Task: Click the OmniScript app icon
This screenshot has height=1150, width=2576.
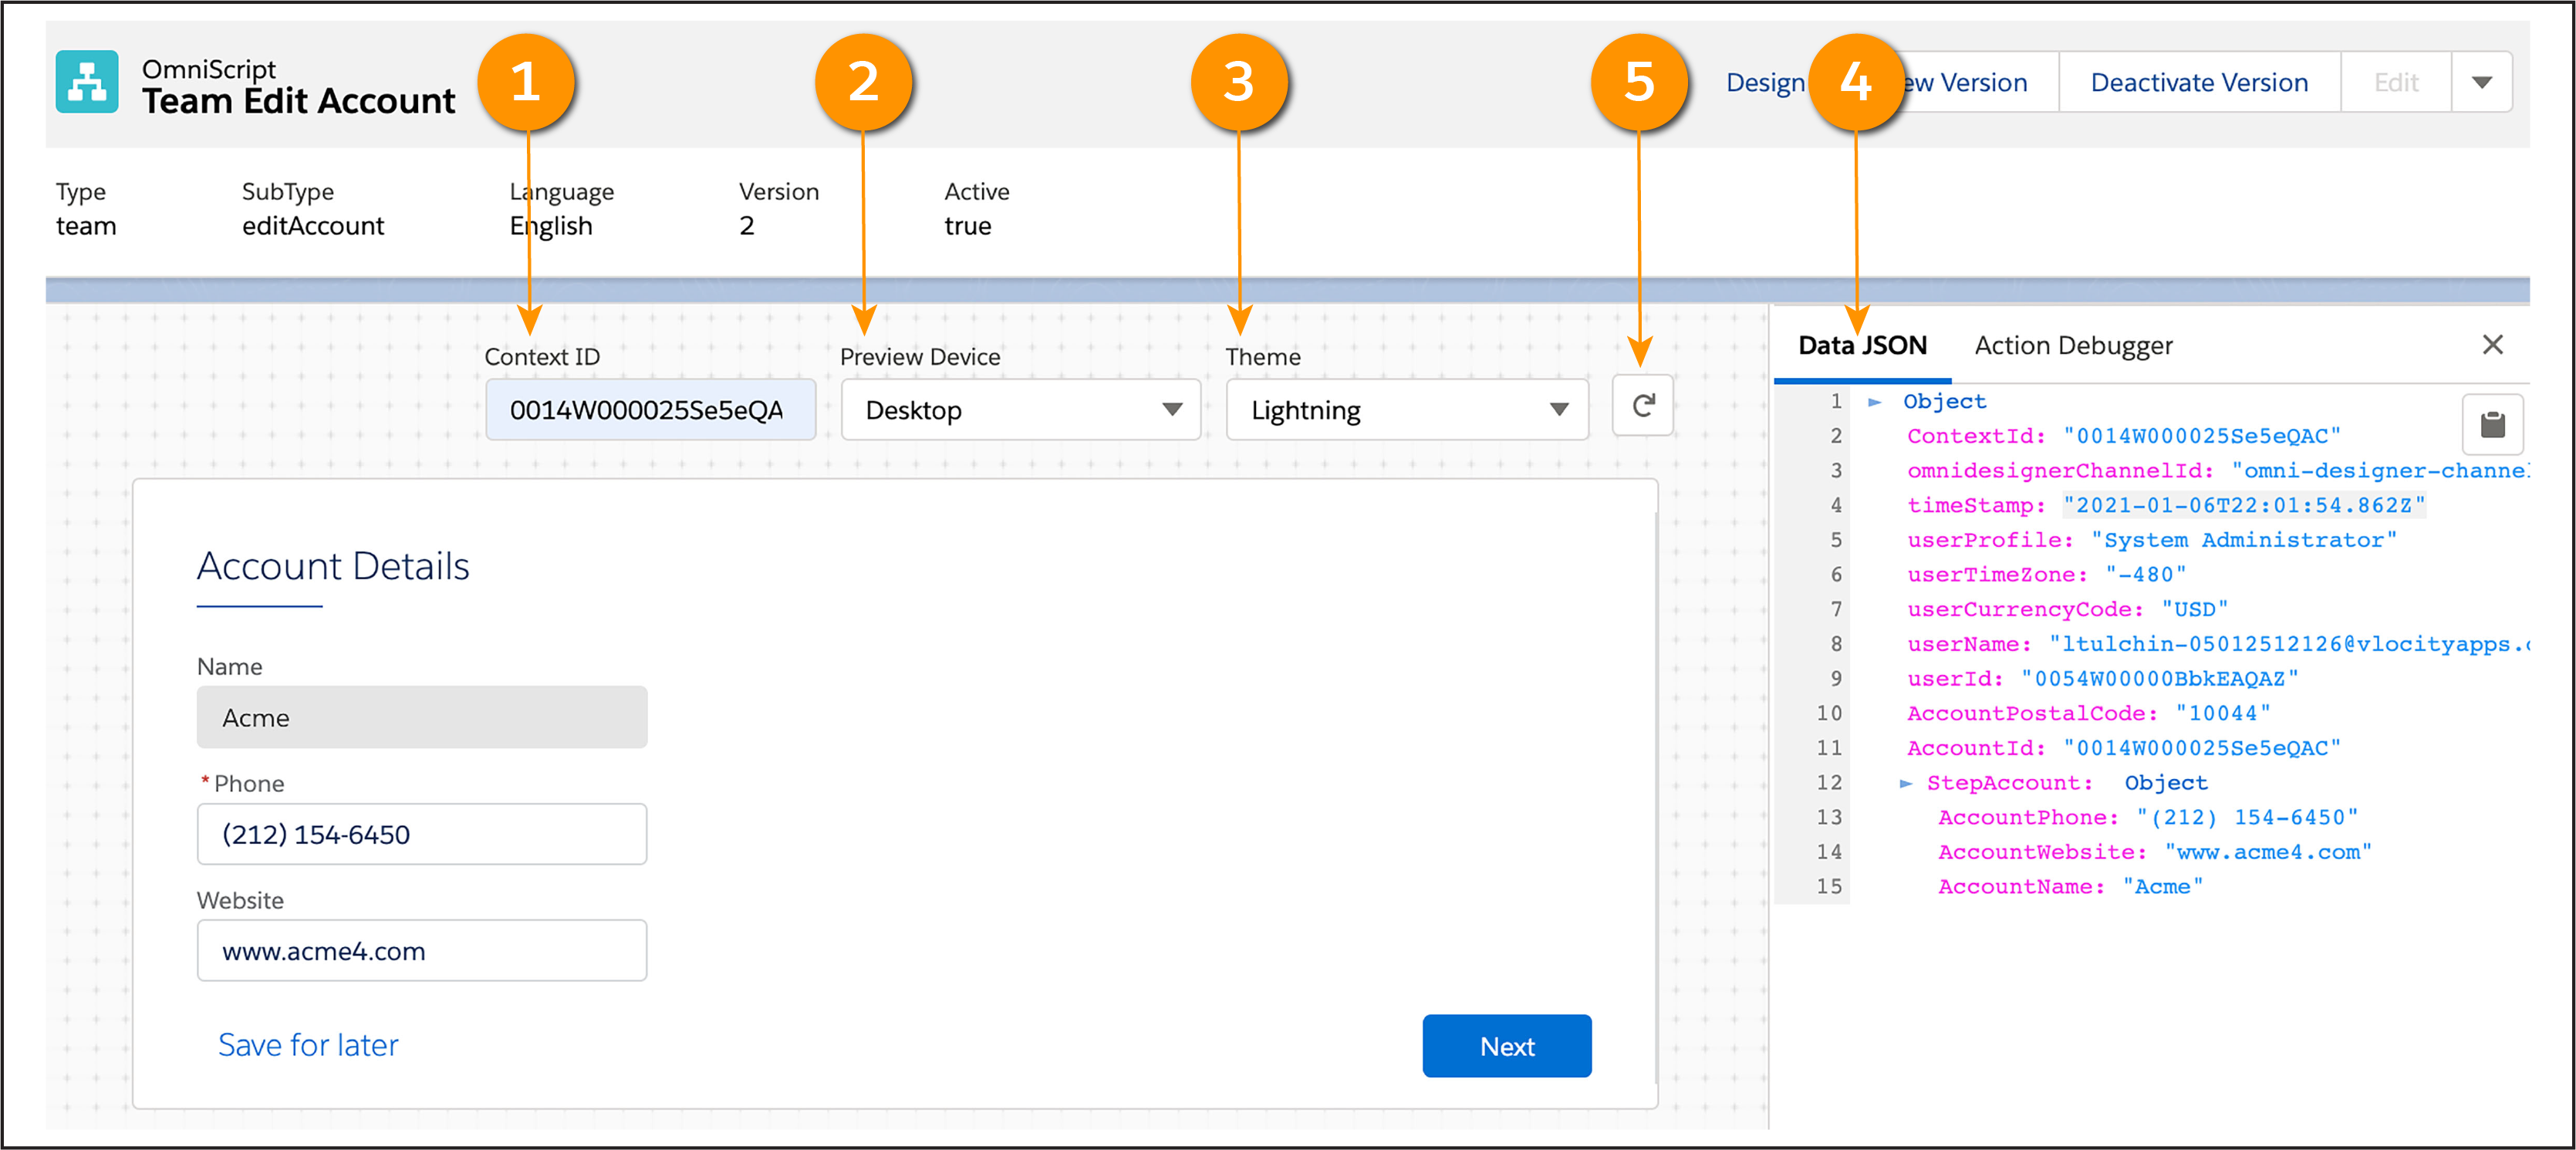Action: (87, 82)
